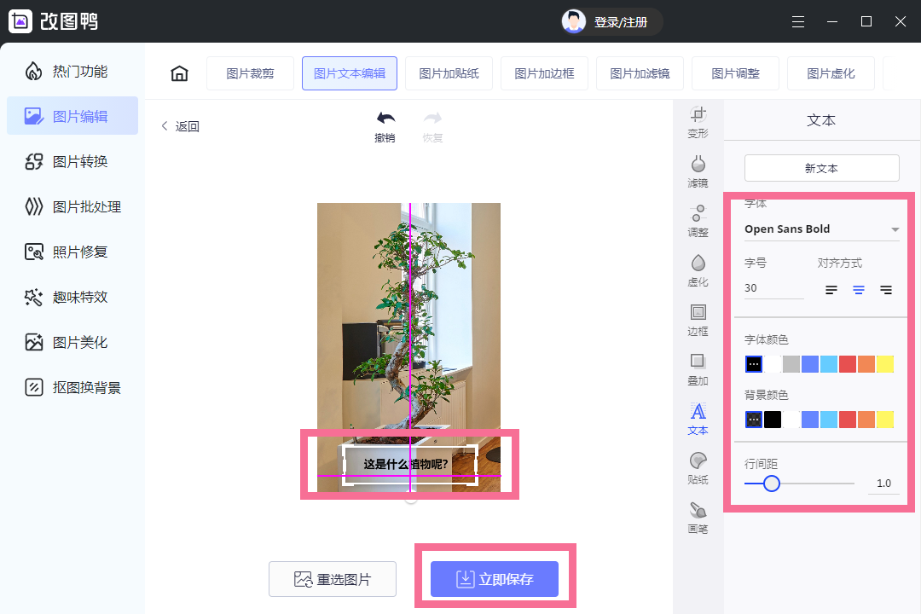Click the 立即保存 save button
The height and width of the screenshot is (614, 921).
495,579
